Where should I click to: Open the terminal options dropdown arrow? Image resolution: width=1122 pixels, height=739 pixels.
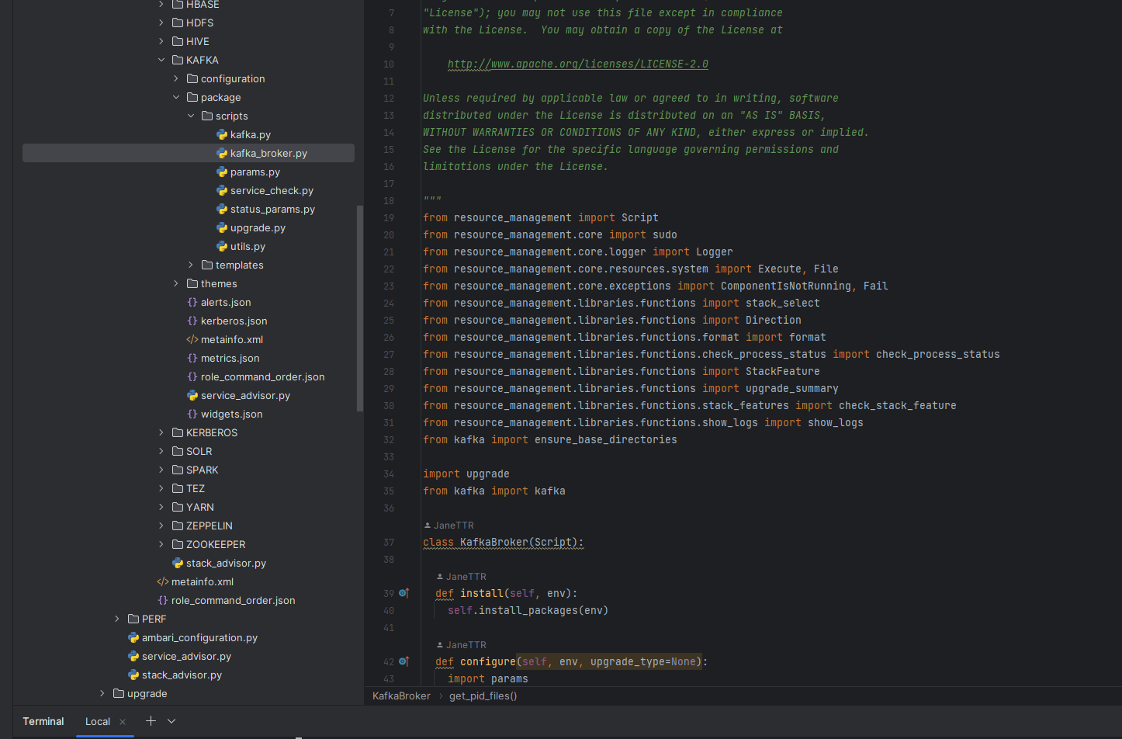[171, 721]
